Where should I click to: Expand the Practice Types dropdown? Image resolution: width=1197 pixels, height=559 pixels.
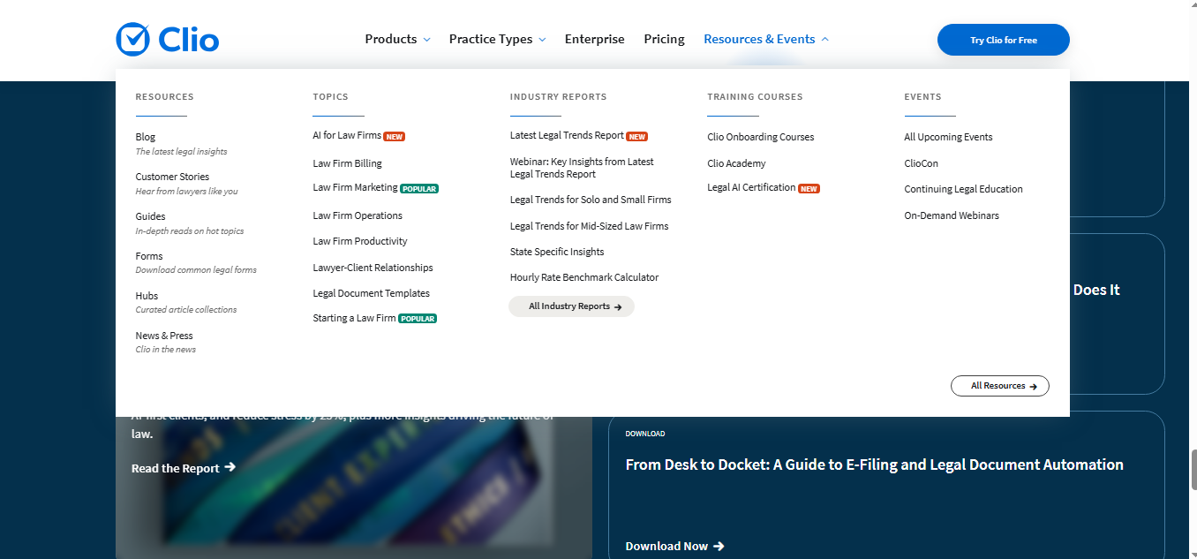pos(497,40)
